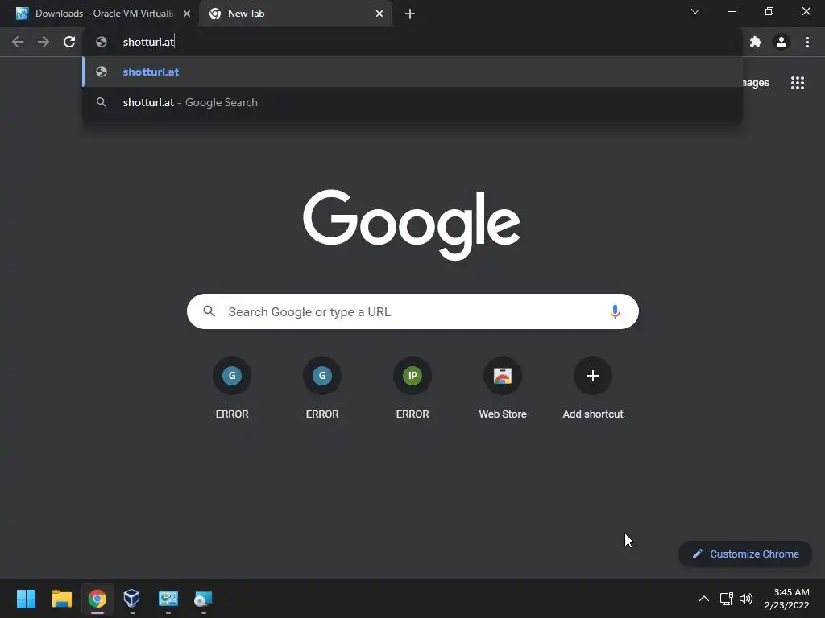Switch to the Downloads – Oracle VM VirtualBox tab
This screenshot has width=825, height=618.
[x=99, y=14]
